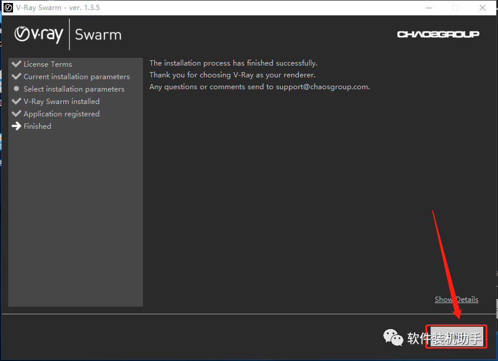This screenshot has height=361, width=498.
Task: Click the checkmark next to Application registered
Action: [16, 113]
